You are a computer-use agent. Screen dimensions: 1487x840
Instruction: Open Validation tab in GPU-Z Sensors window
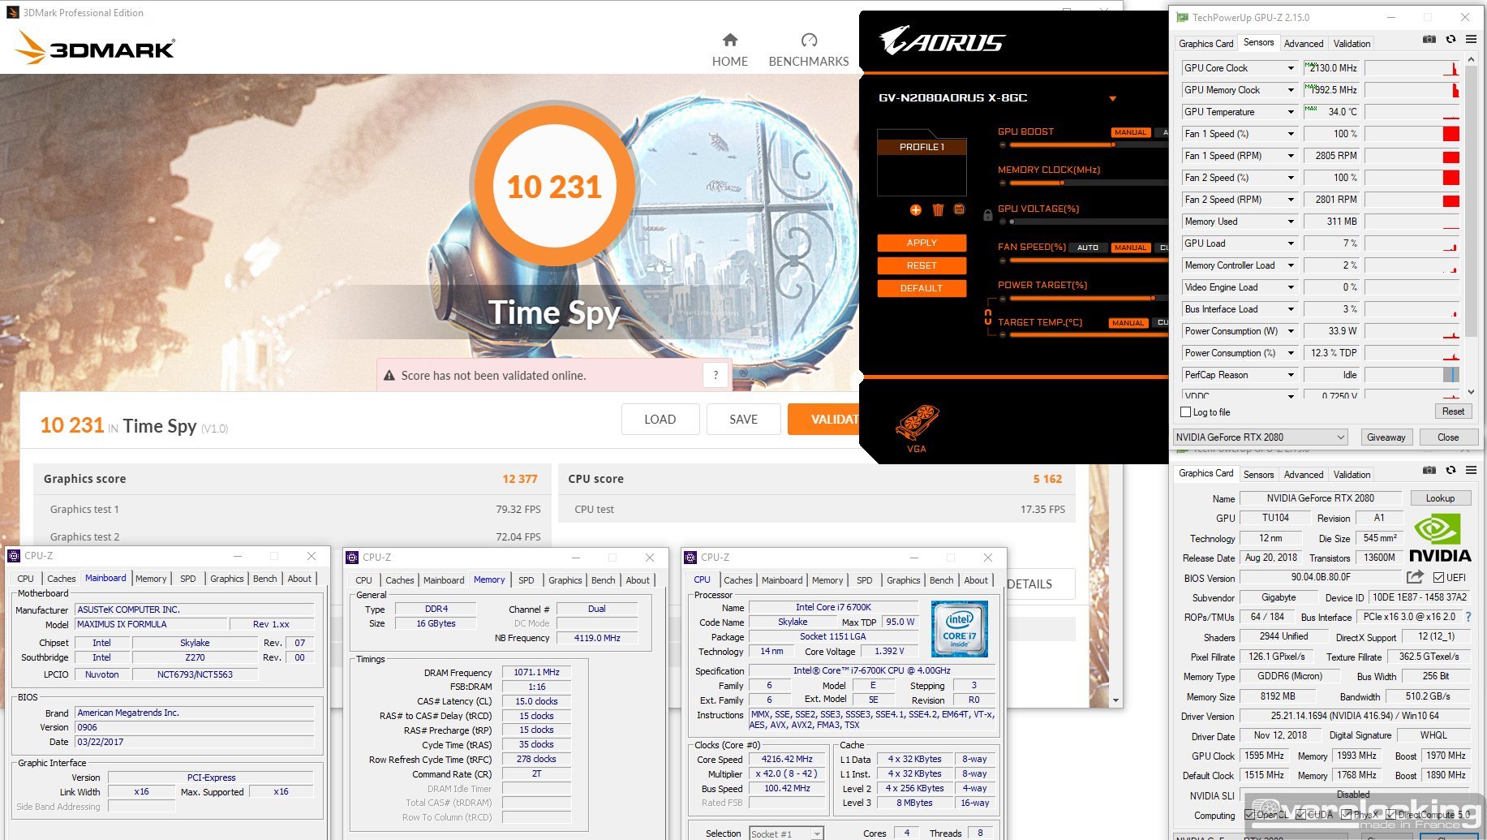[x=1352, y=44]
